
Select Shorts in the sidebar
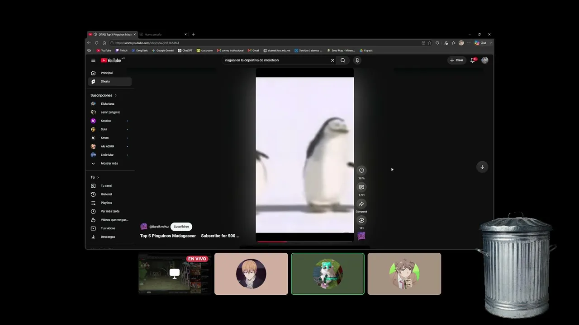click(110, 81)
